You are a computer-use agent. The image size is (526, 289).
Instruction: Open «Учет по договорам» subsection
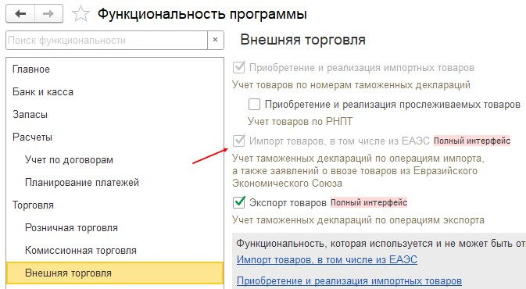coord(115,160)
